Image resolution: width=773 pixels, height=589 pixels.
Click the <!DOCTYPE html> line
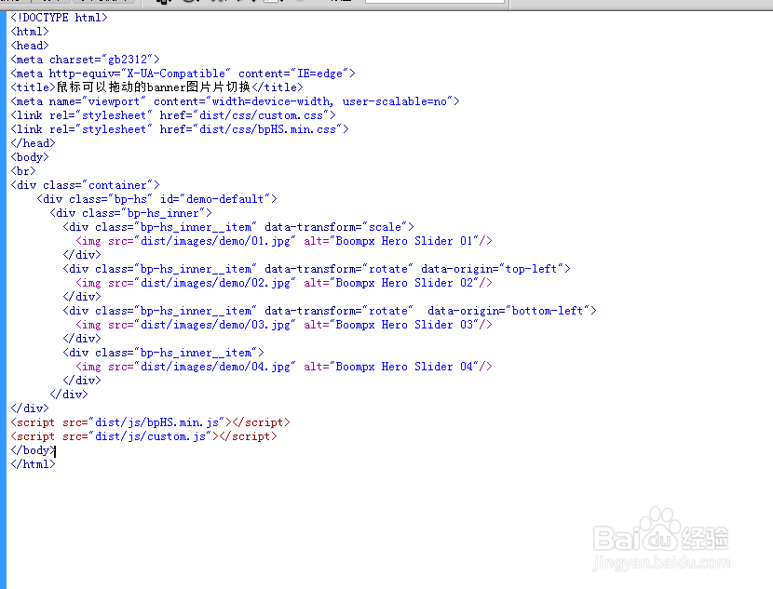point(60,18)
